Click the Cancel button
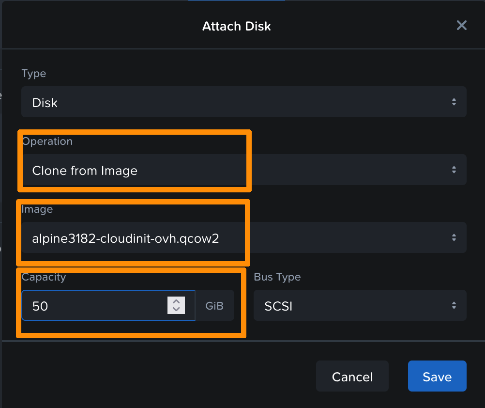This screenshot has height=408, width=485. click(352, 376)
